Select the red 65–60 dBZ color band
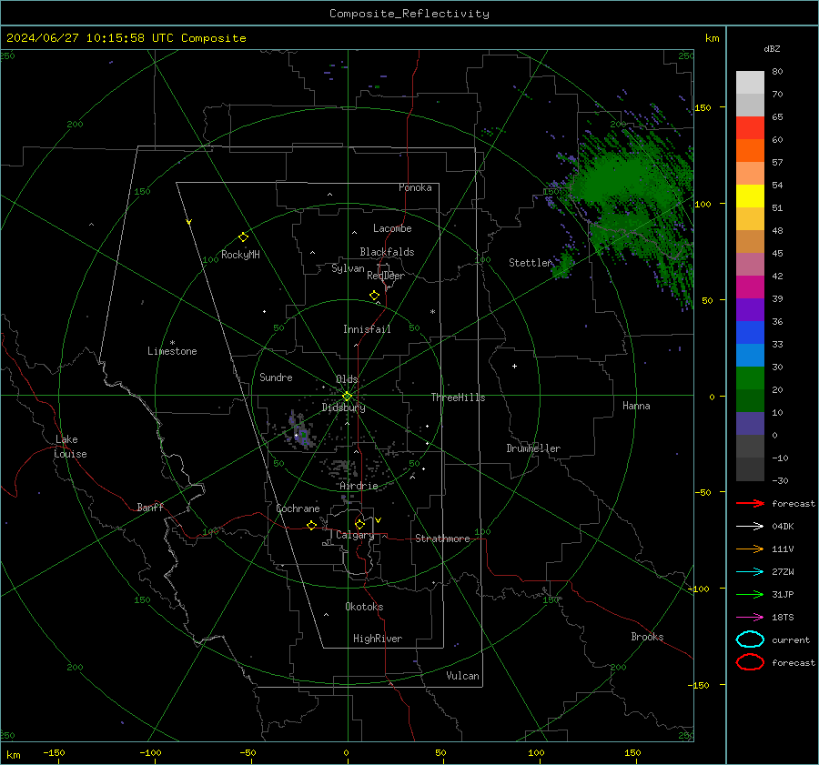 pos(750,128)
